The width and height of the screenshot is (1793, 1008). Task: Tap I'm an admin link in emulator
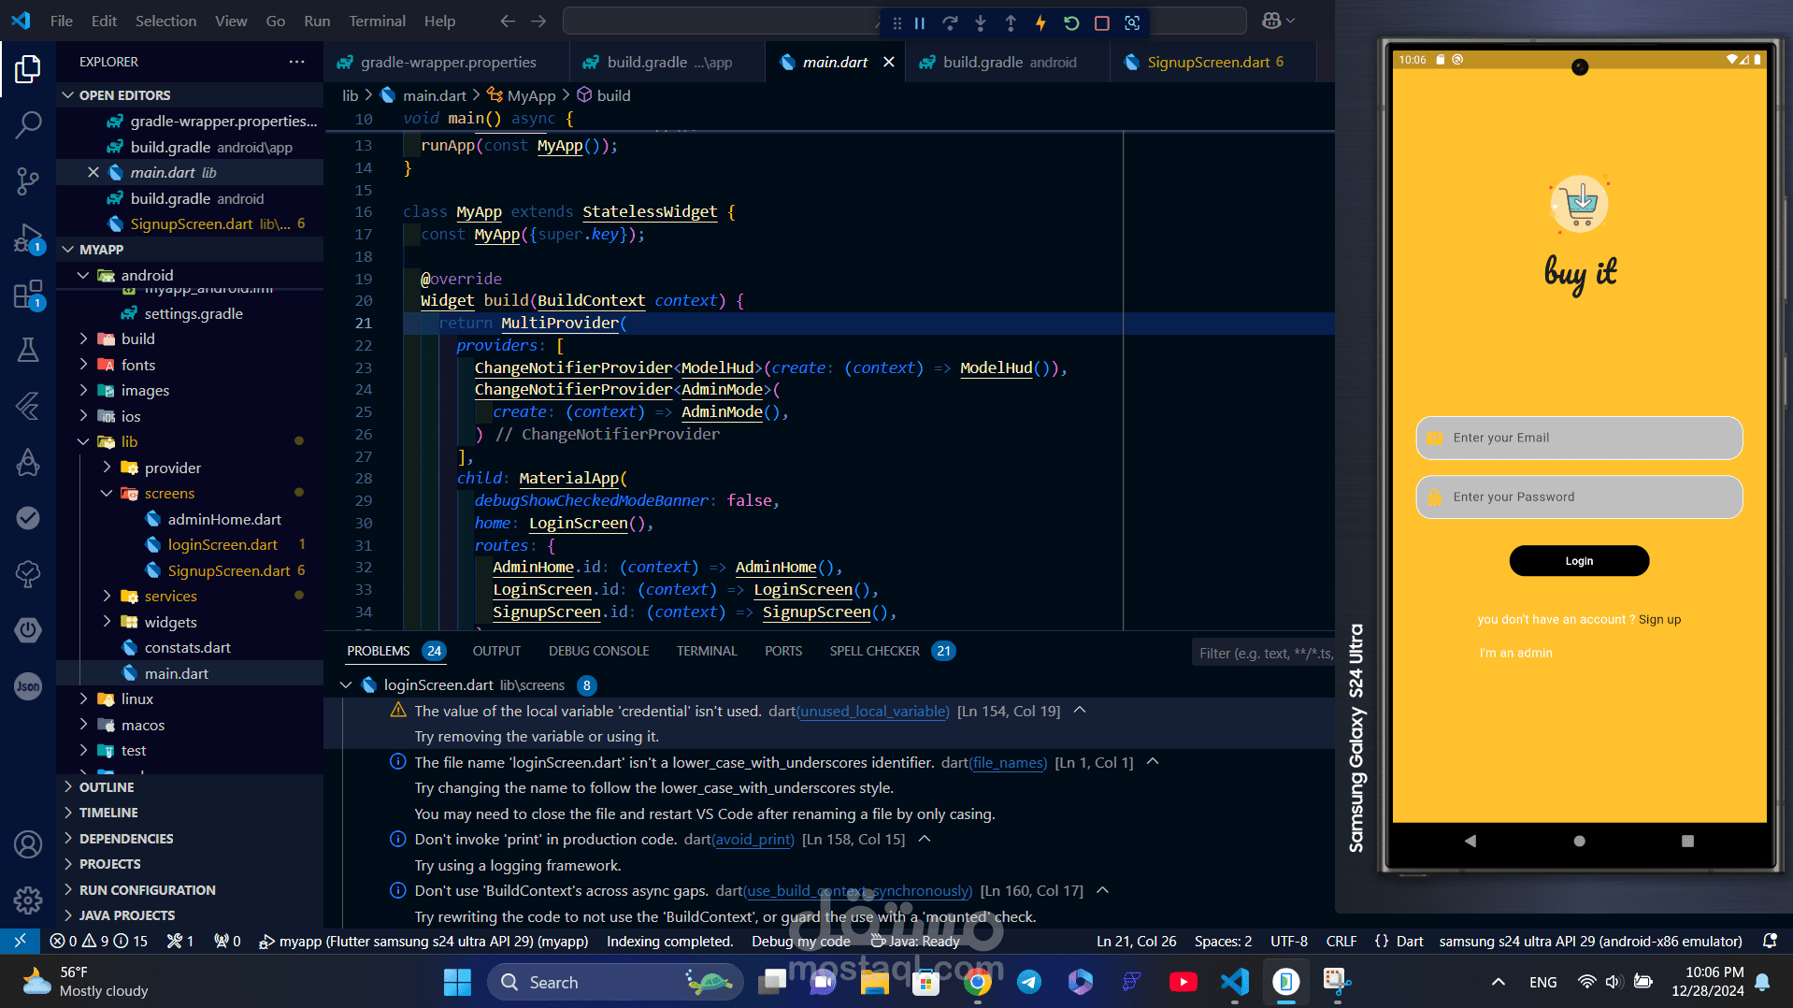click(x=1515, y=653)
